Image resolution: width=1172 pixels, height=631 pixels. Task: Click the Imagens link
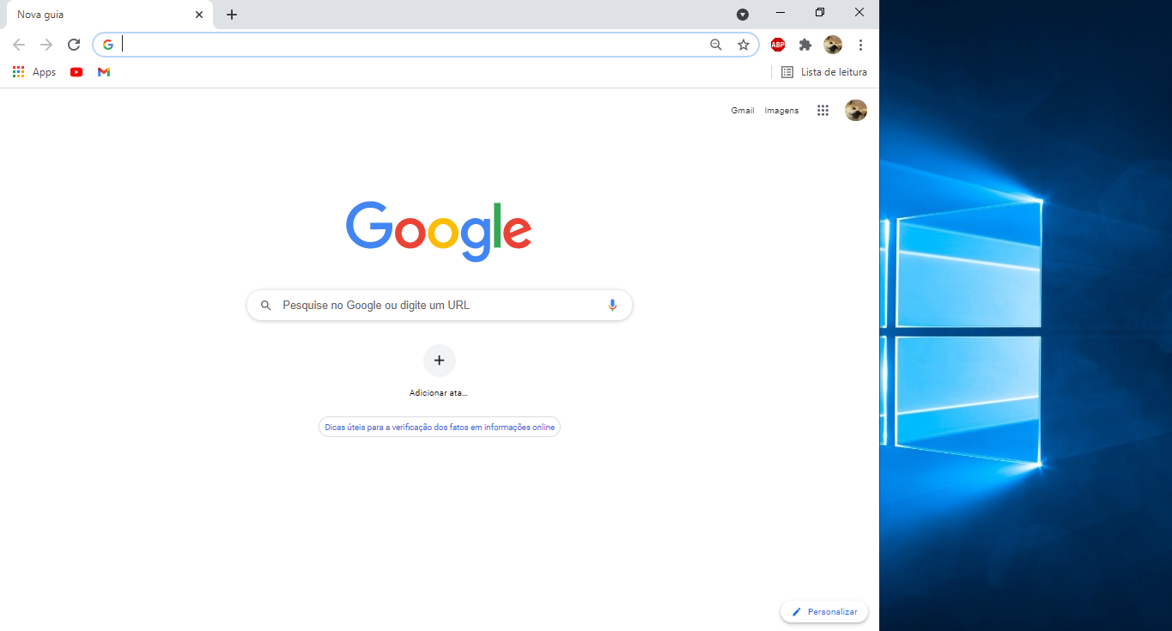pos(781,111)
